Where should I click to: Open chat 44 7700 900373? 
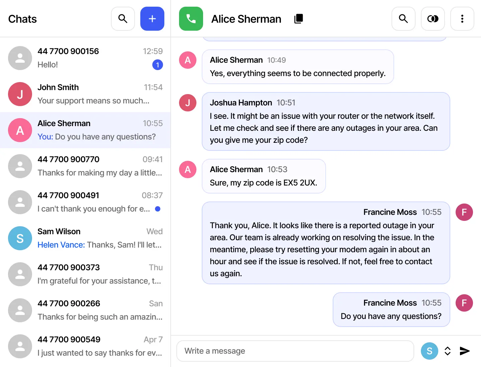[x=86, y=274]
